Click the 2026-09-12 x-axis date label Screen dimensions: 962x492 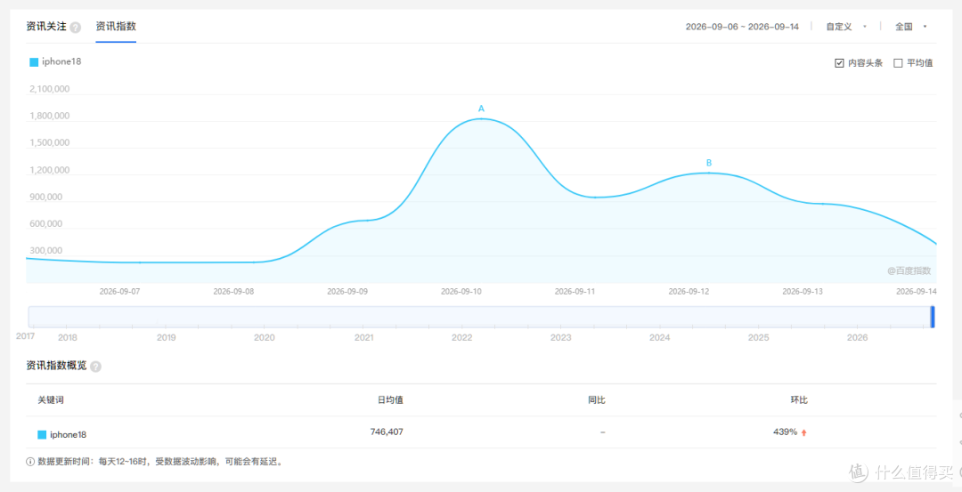pos(689,292)
